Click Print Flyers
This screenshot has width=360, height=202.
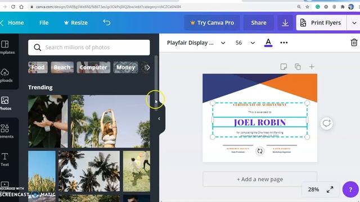click(x=321, y=22)
